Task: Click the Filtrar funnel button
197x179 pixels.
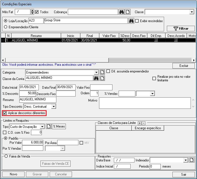Action: click(181, 29)
